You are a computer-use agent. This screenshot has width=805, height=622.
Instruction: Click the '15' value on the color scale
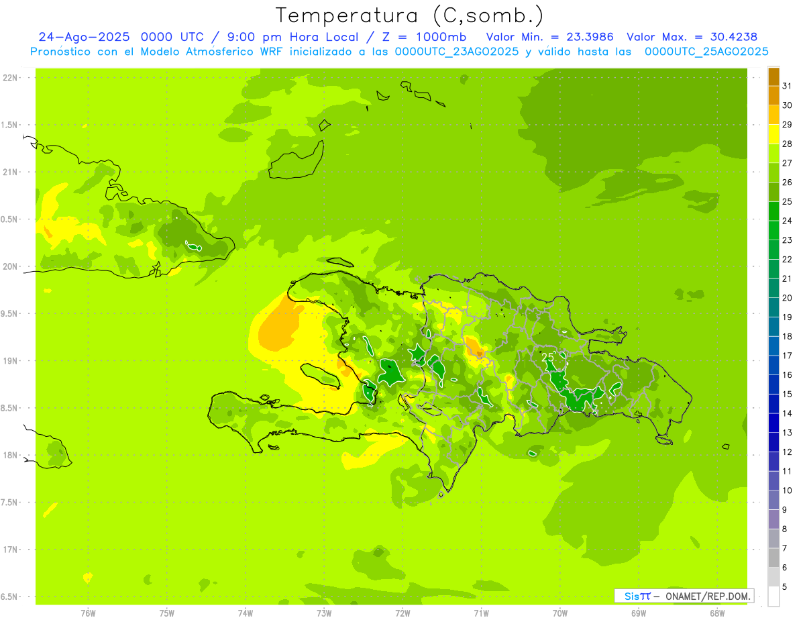click(x=787, y=394)
